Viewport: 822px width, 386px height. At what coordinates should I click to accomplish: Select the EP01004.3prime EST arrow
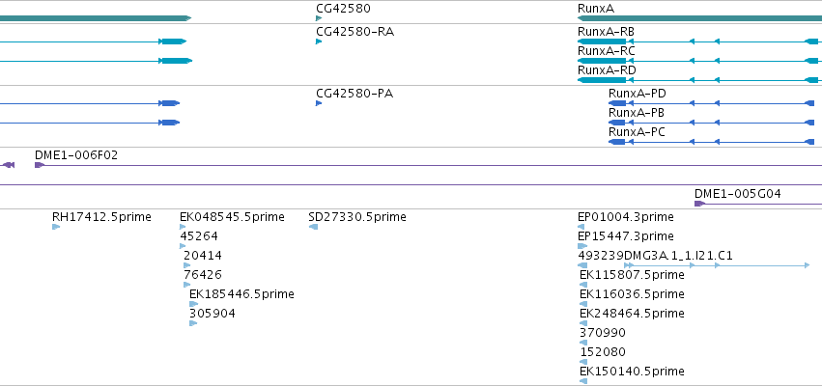[581, 227]
